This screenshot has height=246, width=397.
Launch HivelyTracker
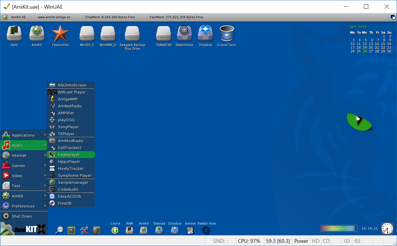pyautogui.click(x=71, y=168)
